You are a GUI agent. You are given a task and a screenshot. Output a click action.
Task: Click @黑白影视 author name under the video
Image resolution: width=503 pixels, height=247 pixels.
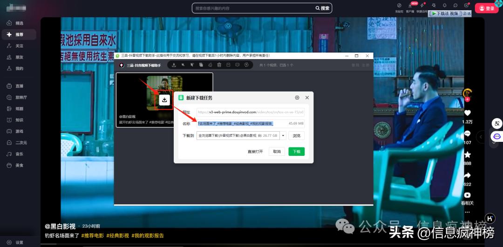[x=60, y=227]
